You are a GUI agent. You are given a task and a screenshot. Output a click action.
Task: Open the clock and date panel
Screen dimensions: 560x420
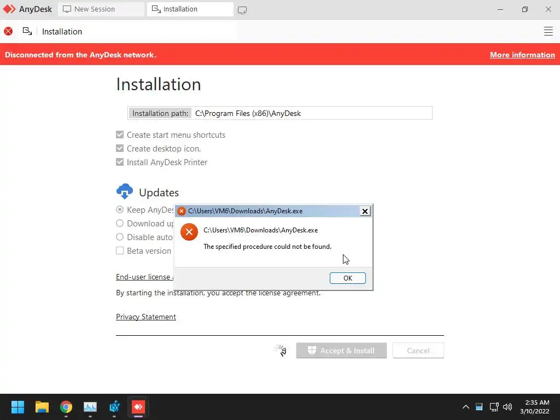(x=535, y=407)
